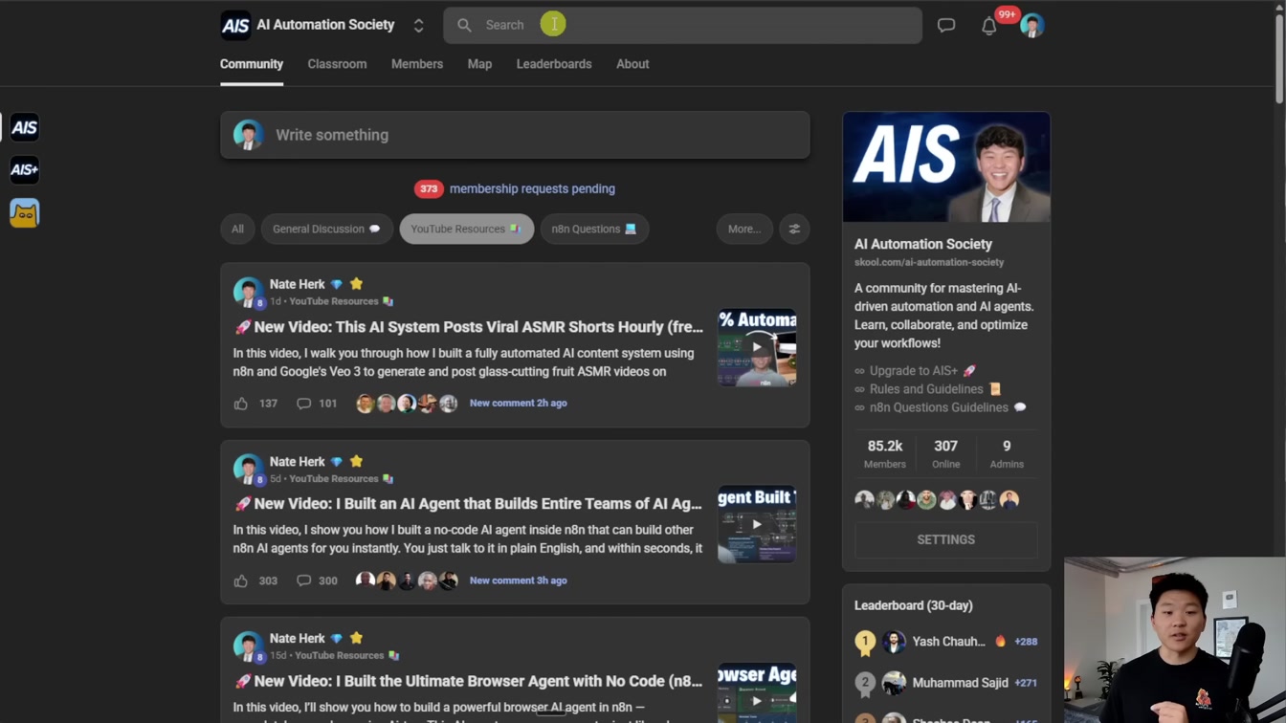Click the gold rank 1 badge
The width and height of the screenshot is (1286, 723).
pyautogui.click(x=865, y=643)
